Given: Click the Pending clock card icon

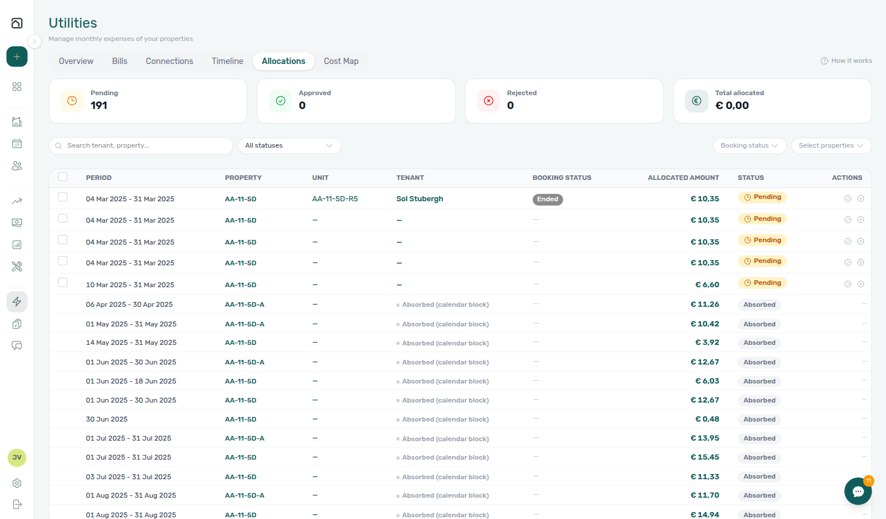Looking at the screenshot, I should coord(72,101).
